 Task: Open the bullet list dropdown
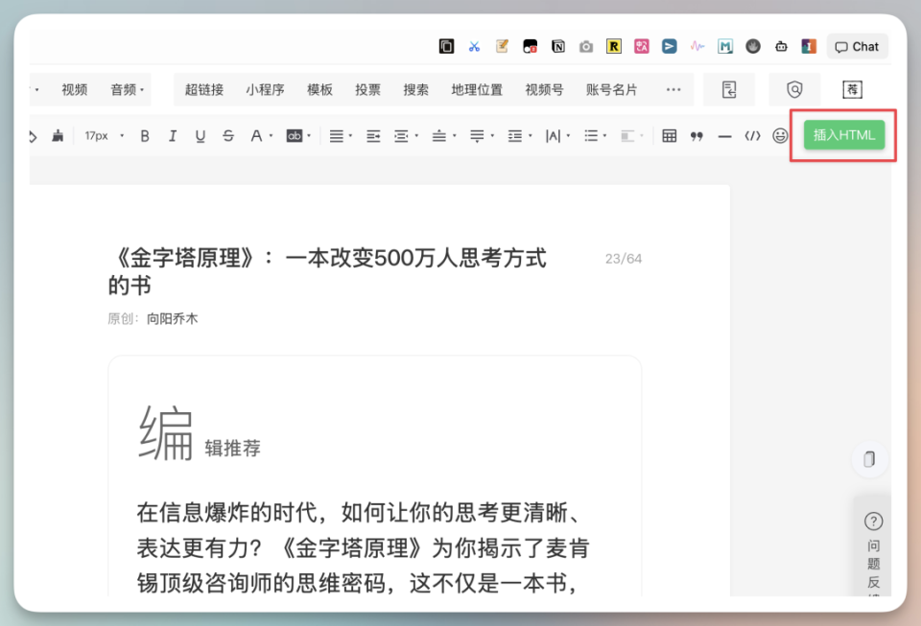[x=595, y=136]
